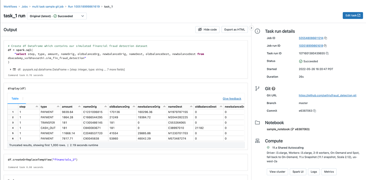Click the Git help question mark icon
This screenshot has height=180, width=366.
[x=274, y=89]
